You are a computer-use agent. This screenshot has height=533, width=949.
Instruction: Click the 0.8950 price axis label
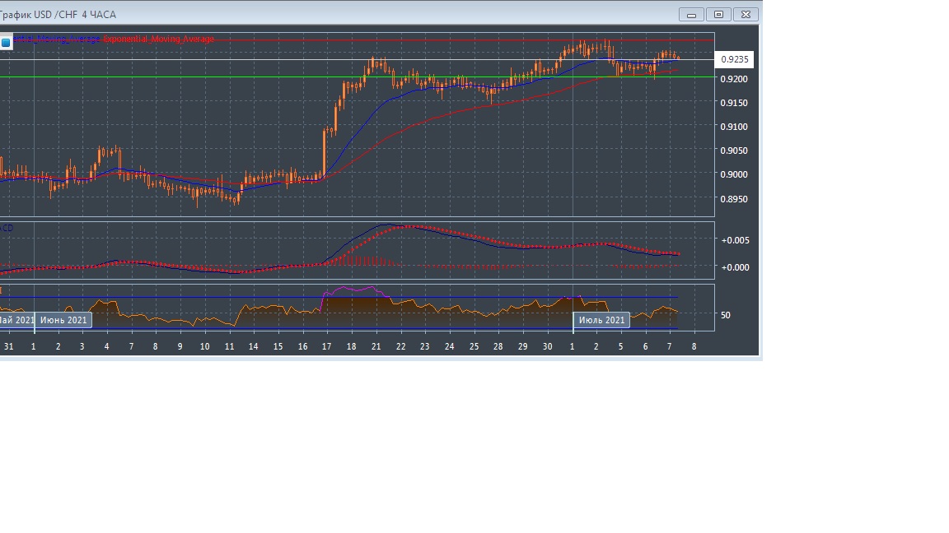tap(734, 199)
